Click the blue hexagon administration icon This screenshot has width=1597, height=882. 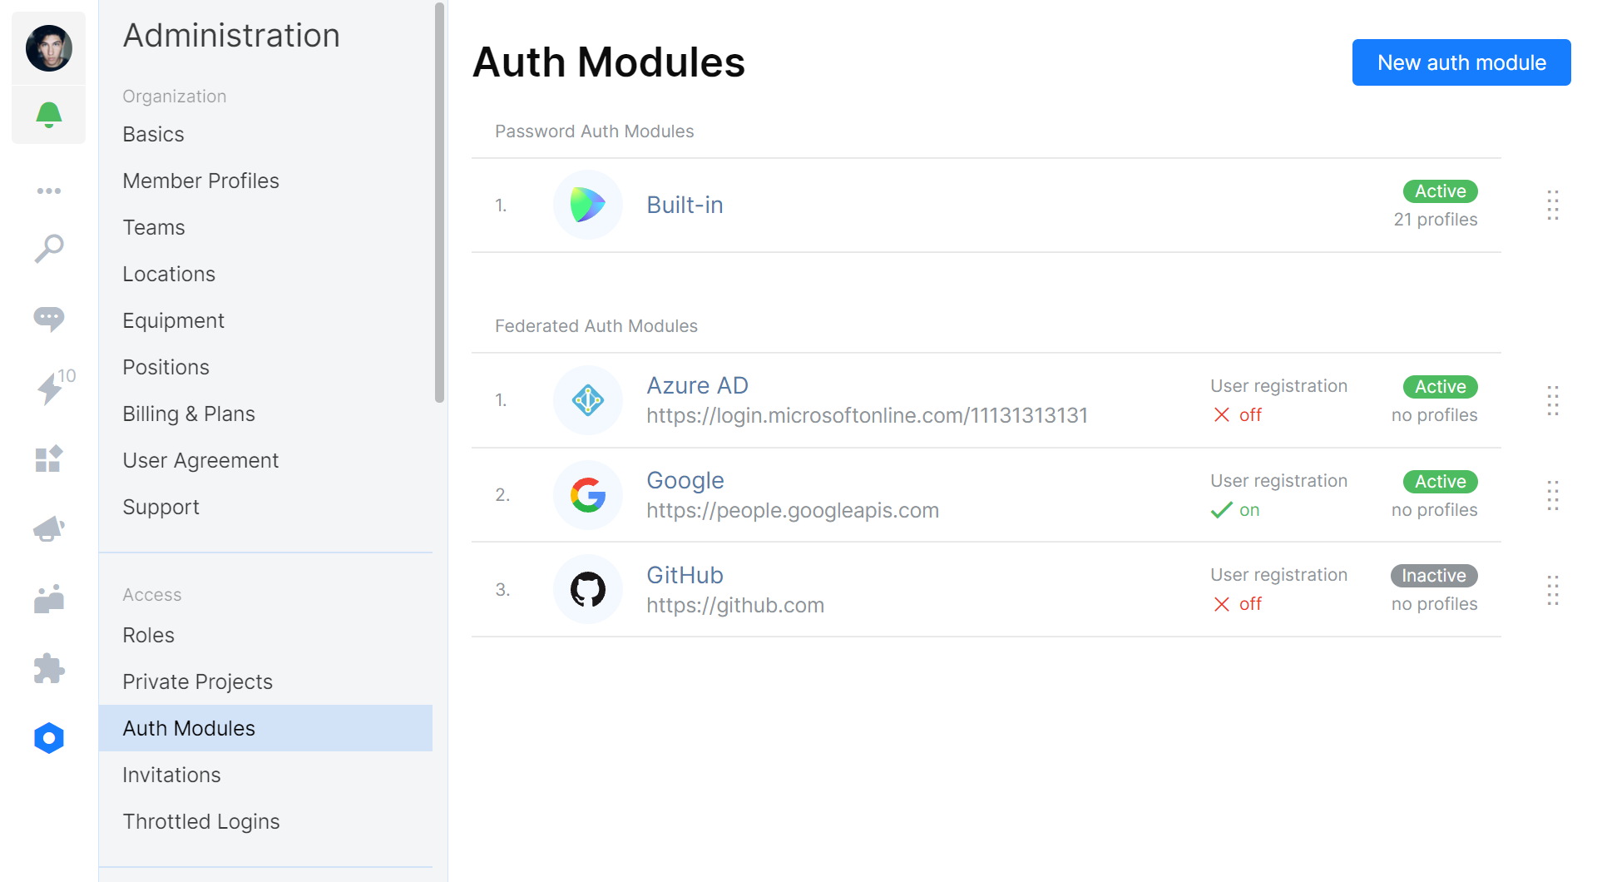[48, 738]
